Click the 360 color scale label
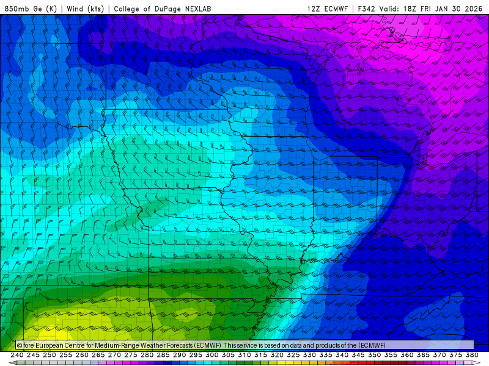The width and height of the screenshot is (489, 366). 407,355
